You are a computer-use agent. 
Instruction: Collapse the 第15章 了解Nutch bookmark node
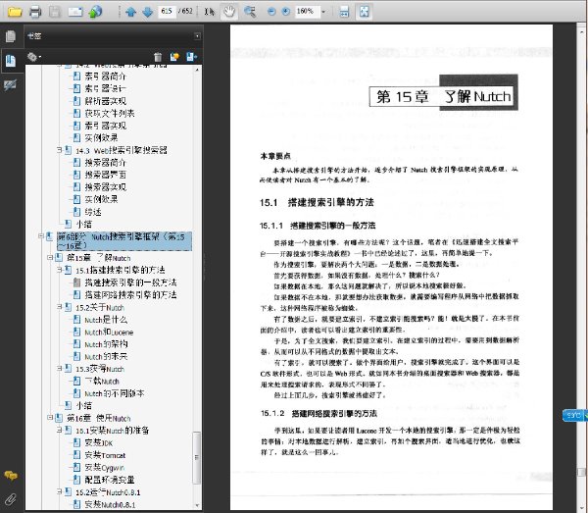tap(50, 257)
